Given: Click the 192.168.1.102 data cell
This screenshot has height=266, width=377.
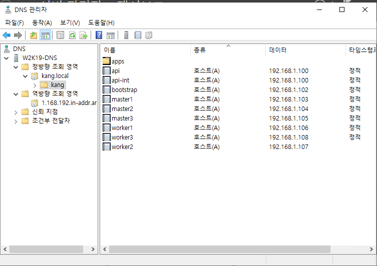Looking at the screenshot, I should [x=288, y=89].
